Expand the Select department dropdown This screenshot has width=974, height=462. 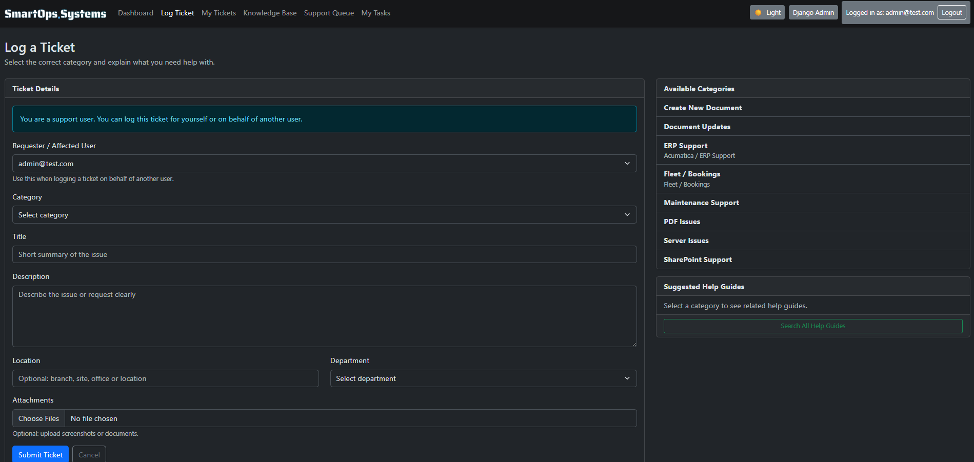point(484,378)
